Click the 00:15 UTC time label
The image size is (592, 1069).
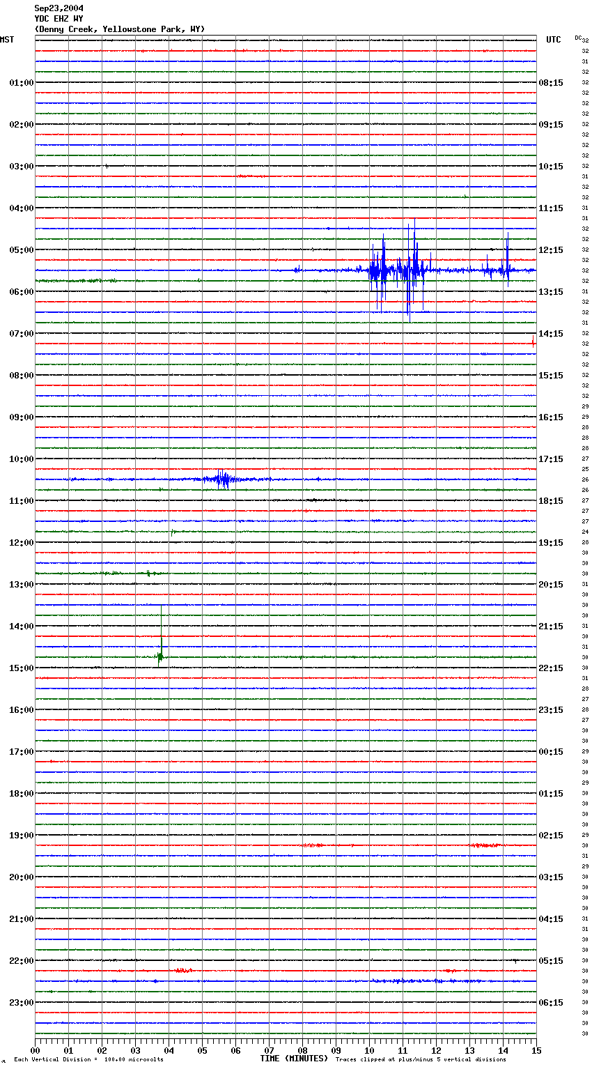(551, 752)
